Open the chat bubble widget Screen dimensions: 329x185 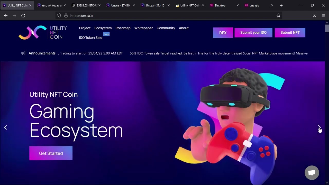pyautogui.click(x=312, y=173)
